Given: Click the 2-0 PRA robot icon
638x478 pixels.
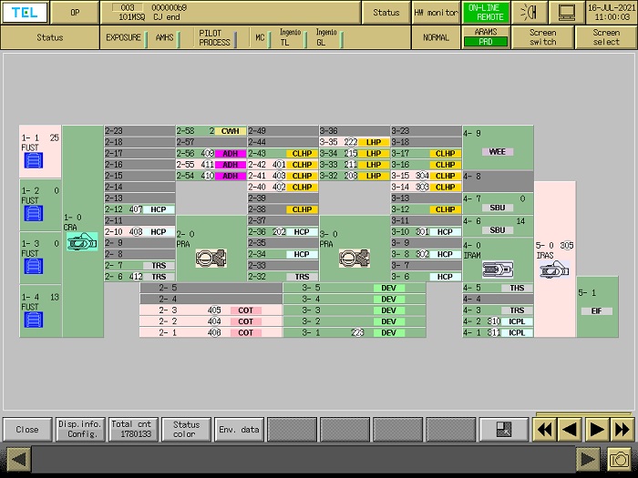Looking at the screenshot, I should pyautogui.click(x=211, y=258).
